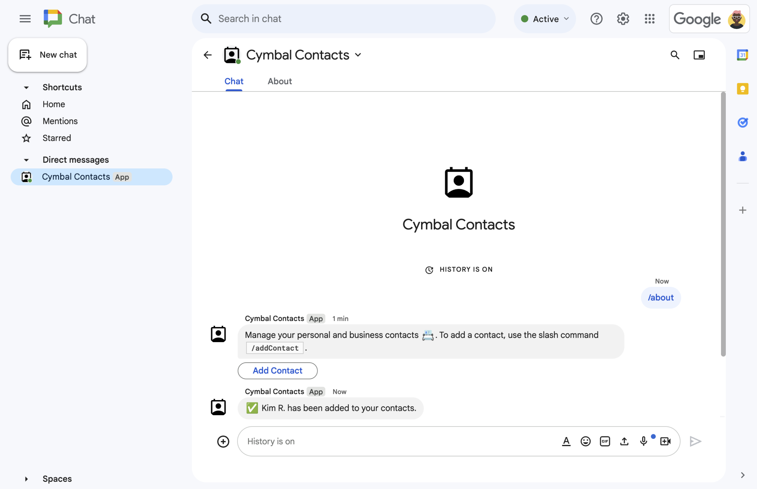Viewport: 757px width, 489px height.
Task: Expand the Direct messages section
Action: coord(26,159)
